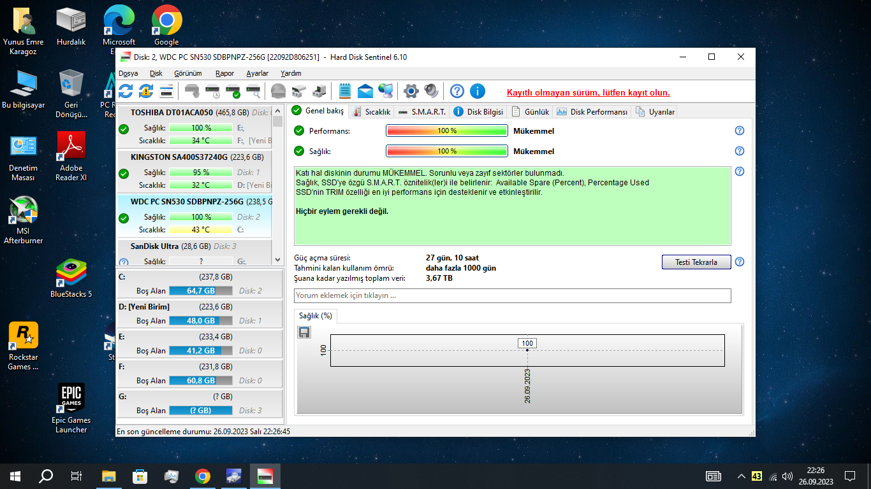
Task: Click E: free space bar 41,2 GB
Action: 201,350
